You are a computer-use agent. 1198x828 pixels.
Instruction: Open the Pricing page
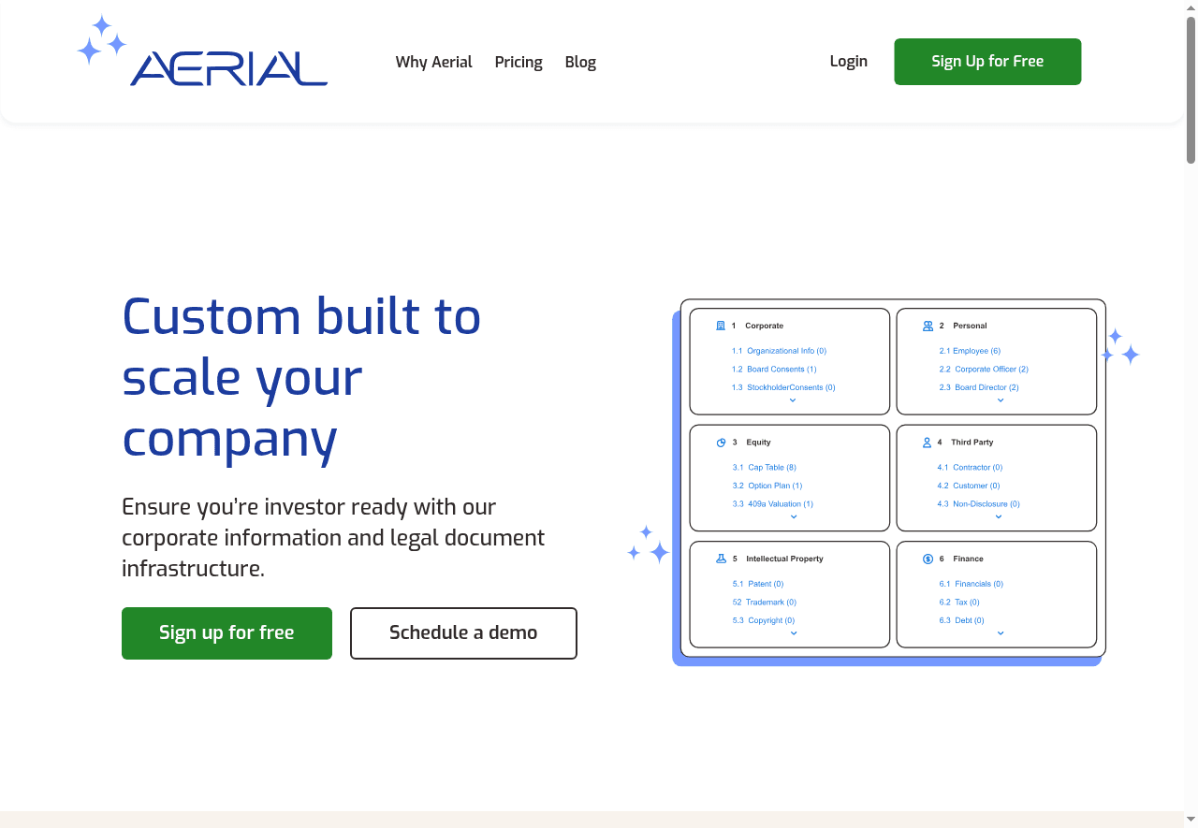coord(519,62)
